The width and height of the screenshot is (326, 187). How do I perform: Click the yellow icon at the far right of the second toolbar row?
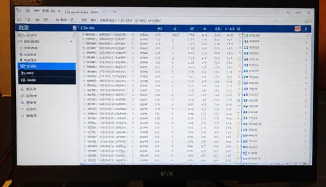click(308, 21)
